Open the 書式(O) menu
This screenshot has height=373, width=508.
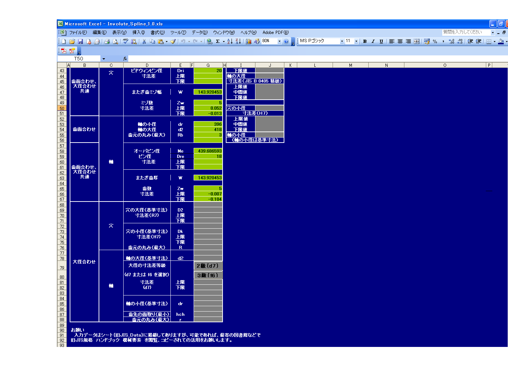pos(158,33)
